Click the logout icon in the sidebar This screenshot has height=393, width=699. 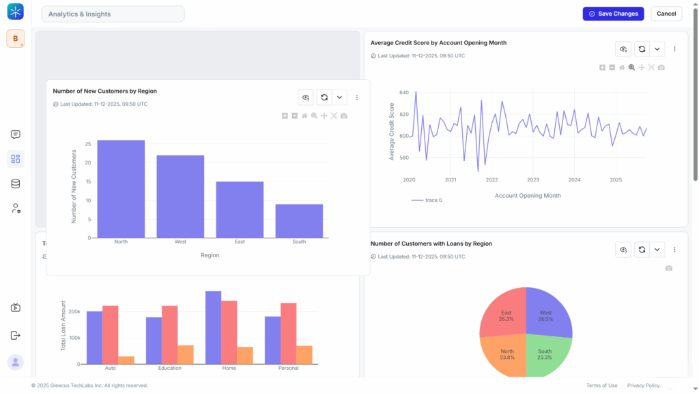tap(16, 335)
